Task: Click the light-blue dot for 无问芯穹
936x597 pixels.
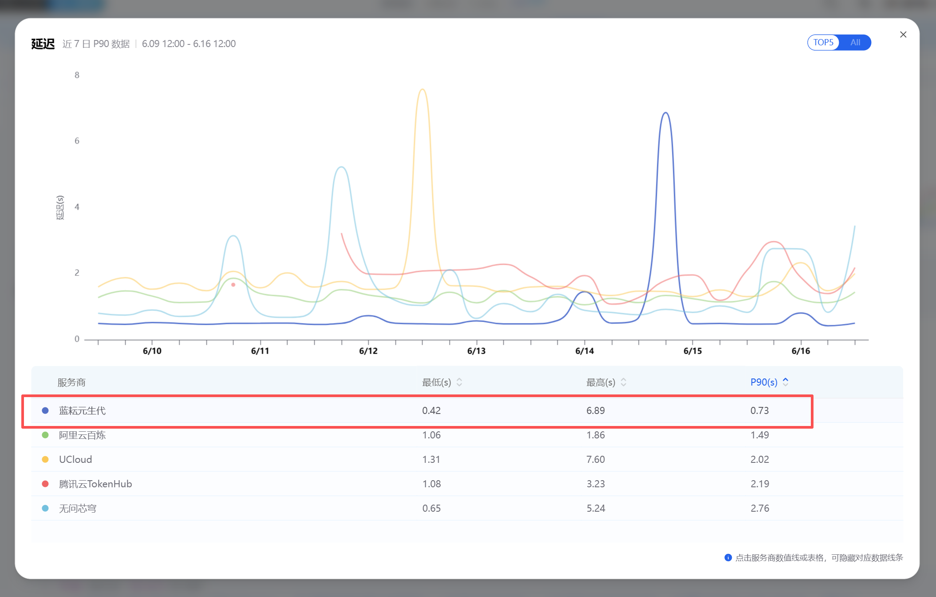Action: click(45, 508)
